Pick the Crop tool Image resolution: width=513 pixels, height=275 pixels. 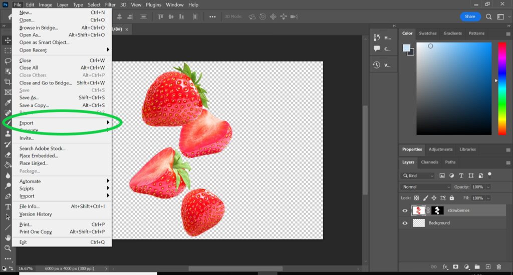pyautogui.click(x=8, y=81)
